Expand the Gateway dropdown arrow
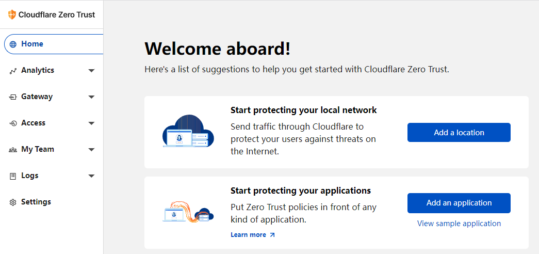Viewport: 539px width, 254px height. (x=91, y=97)
